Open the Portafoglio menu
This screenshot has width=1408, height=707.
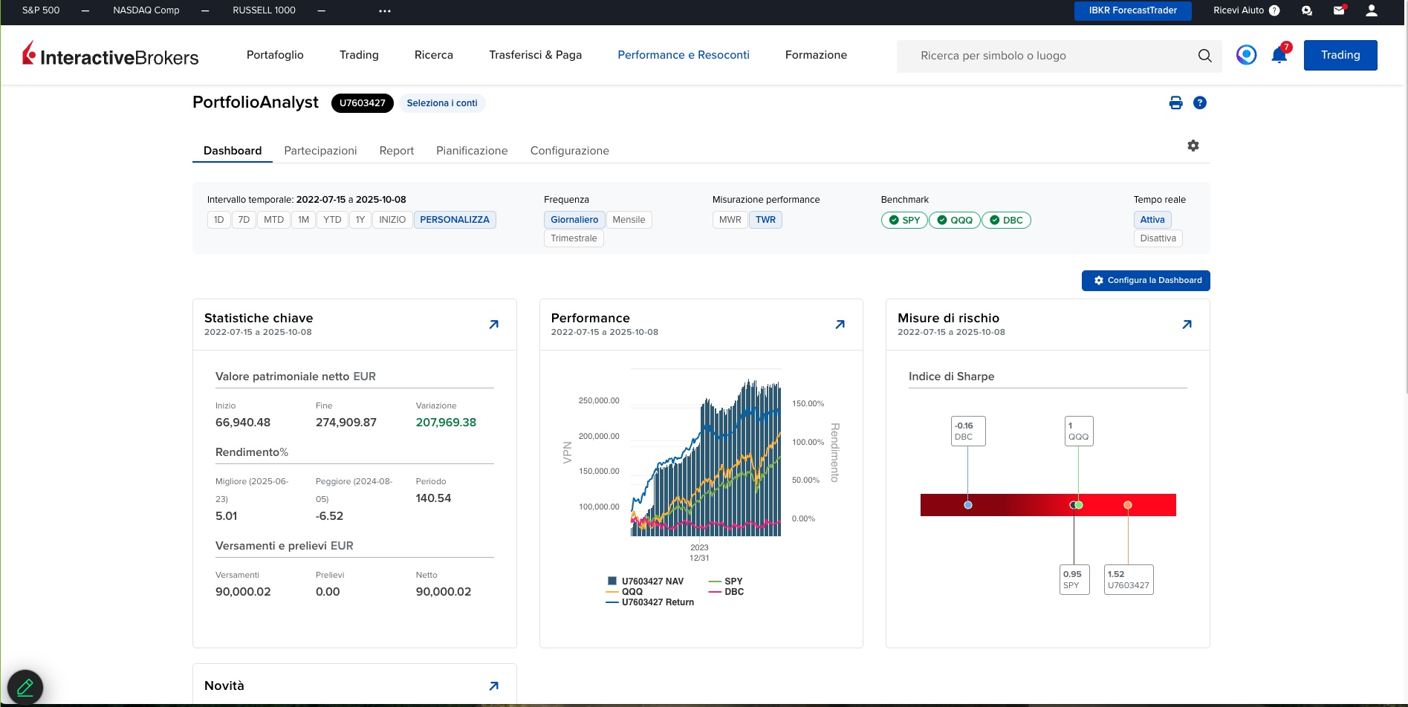click(275, 55)
